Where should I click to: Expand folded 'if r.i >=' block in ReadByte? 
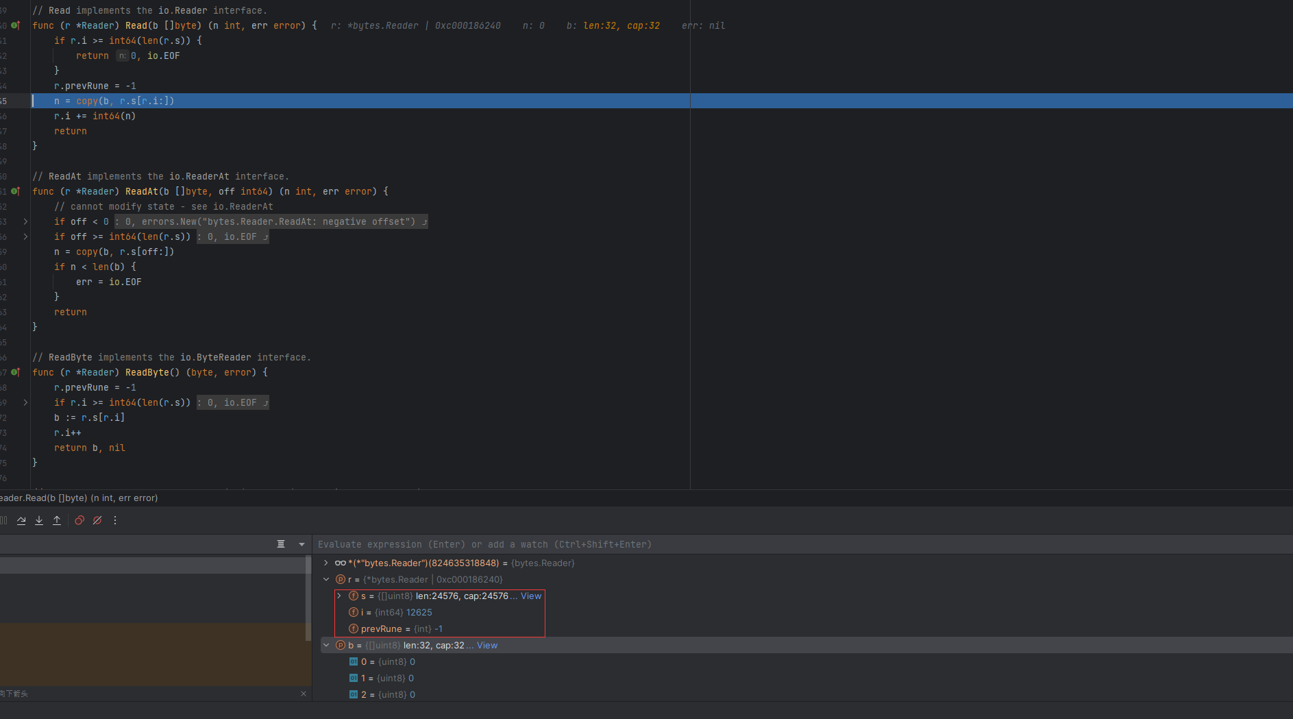point(25,402)
